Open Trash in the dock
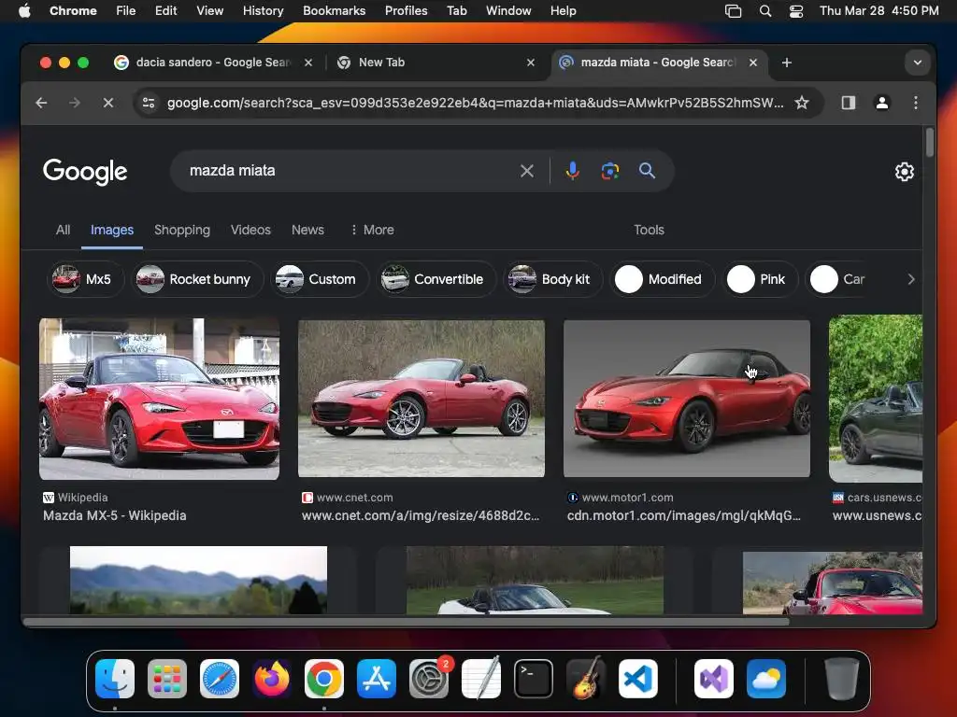The image size is (957, 717). (x=842, y=679)
